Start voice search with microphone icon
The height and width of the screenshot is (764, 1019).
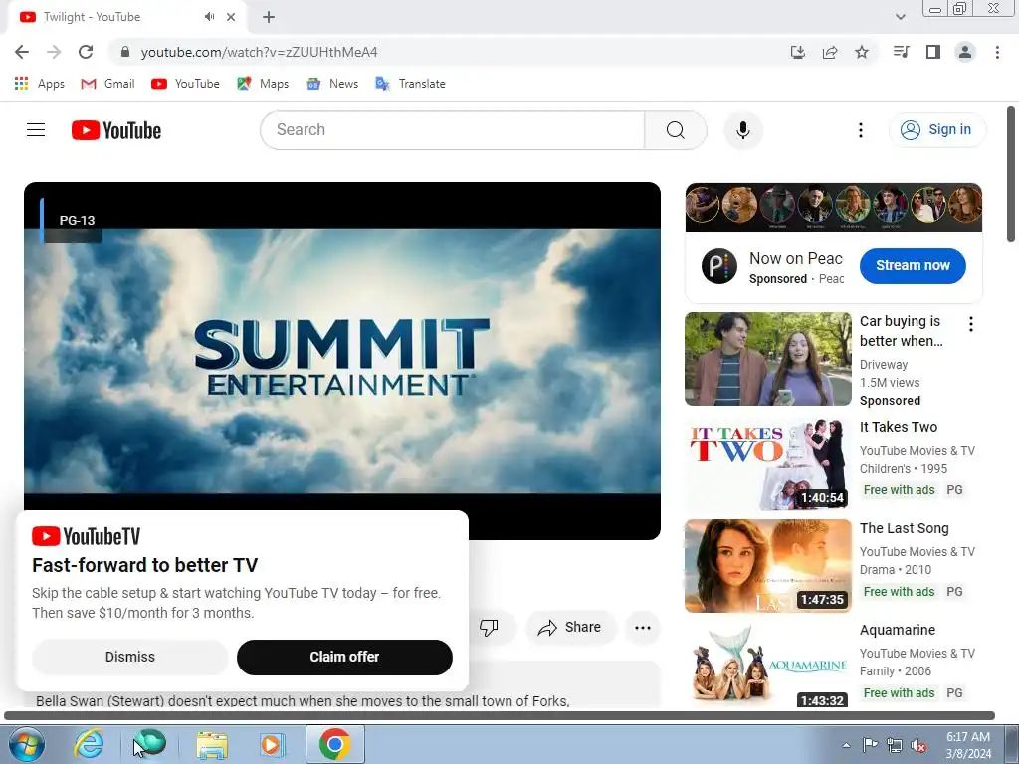(x=742, y=130)
